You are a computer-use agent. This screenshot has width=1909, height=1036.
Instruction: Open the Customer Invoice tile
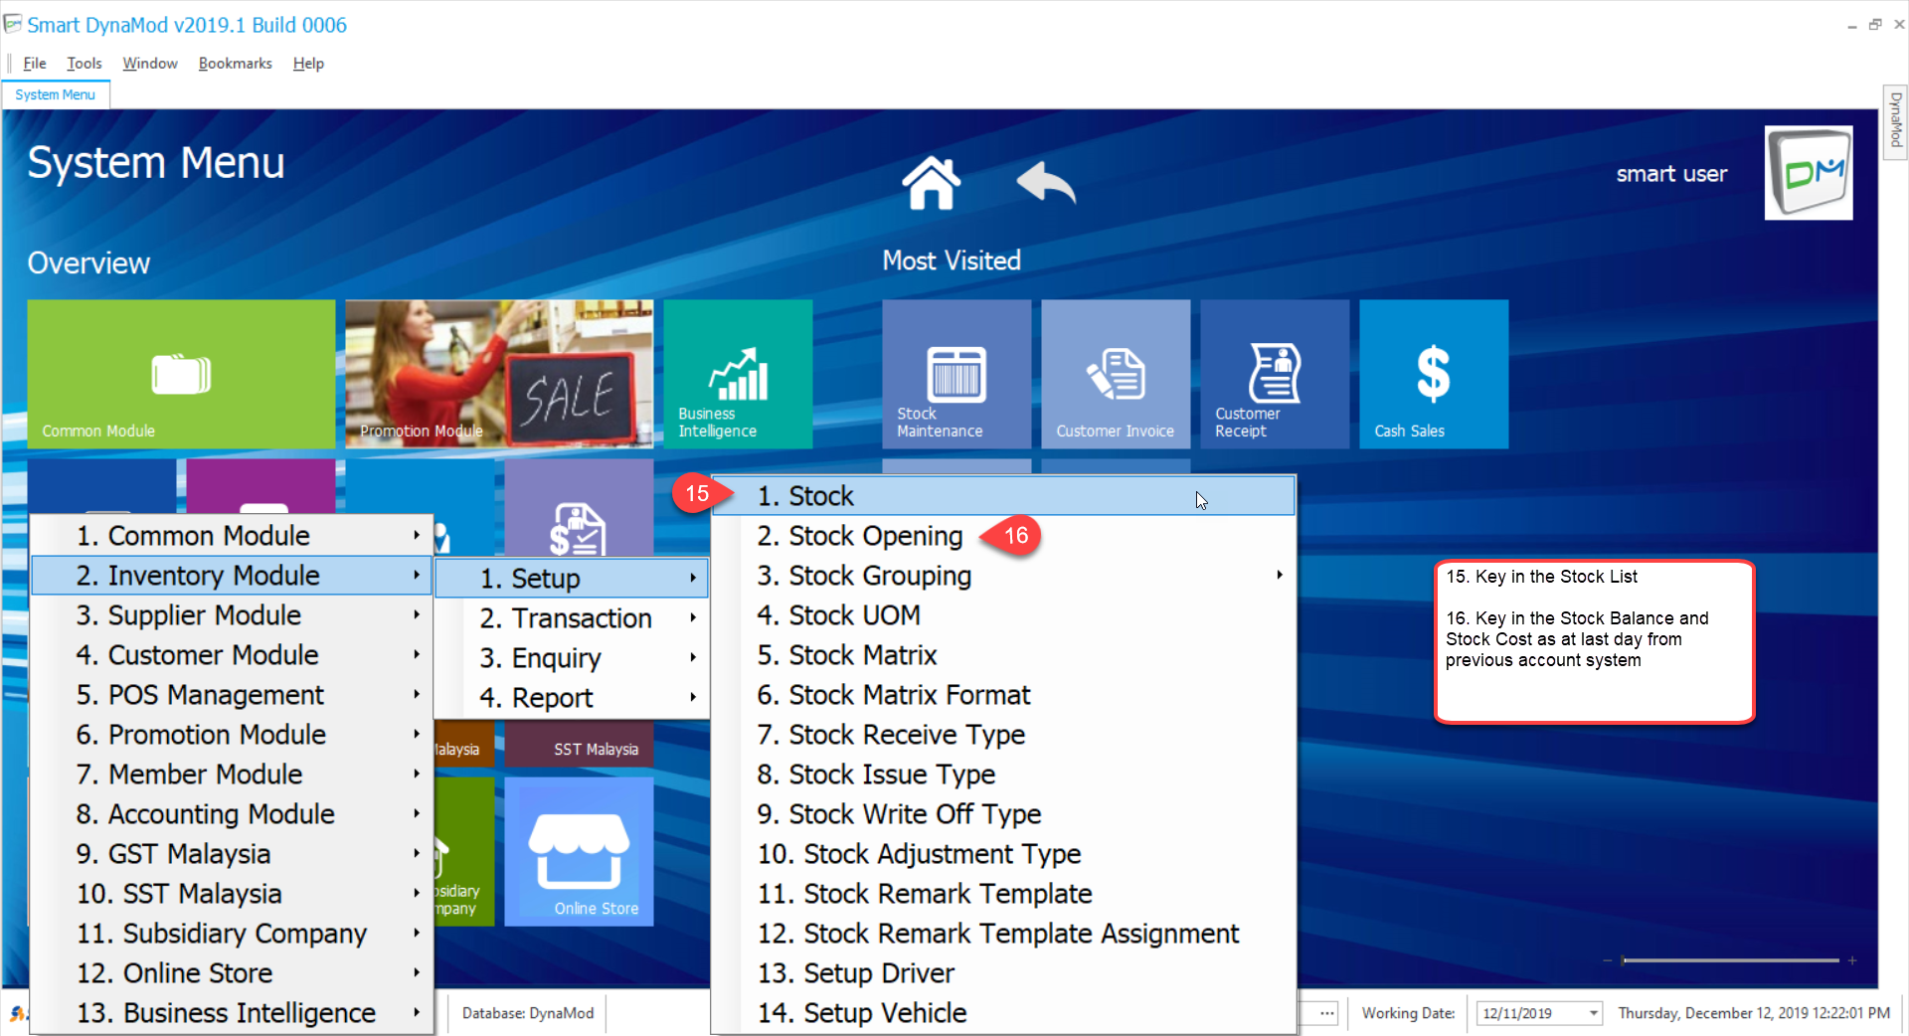click(x=1116, y=374)
